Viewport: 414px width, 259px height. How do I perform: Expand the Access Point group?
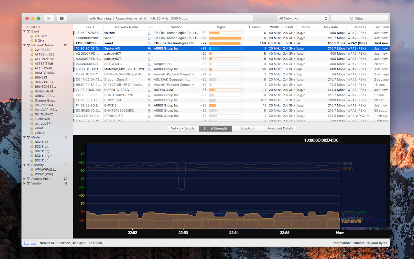pyautogui.click(x=25, y=178)
